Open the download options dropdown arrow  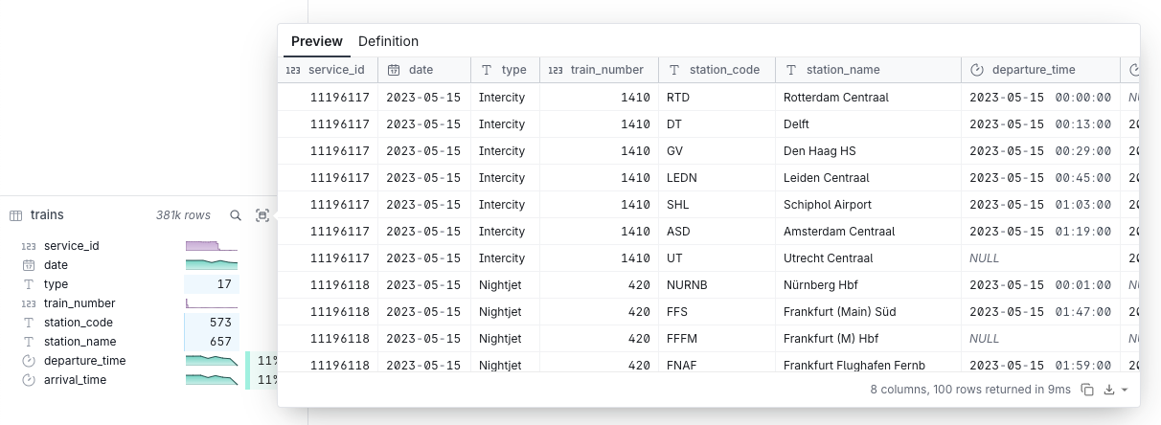coord(1125,390)
